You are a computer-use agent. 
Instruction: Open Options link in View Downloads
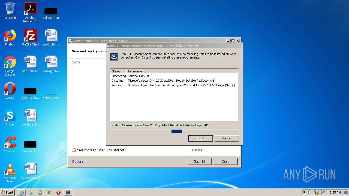tap(78, 161)
